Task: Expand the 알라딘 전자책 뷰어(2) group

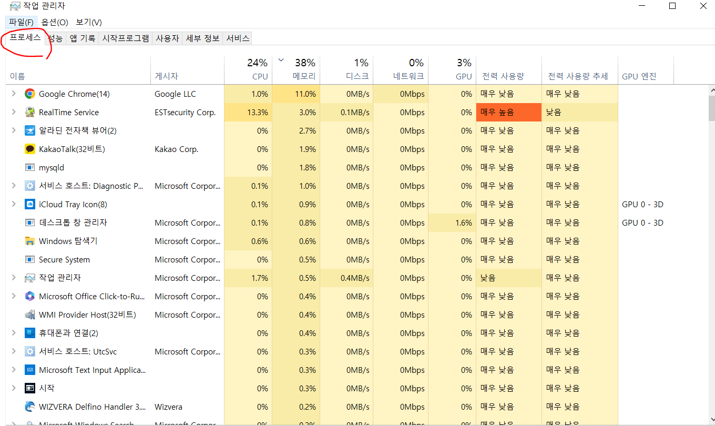Action: pos(14,131)
